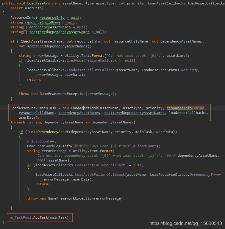Screen dimensions: 225x229
Task: Click the m_loadCount++ increment statement
Action: coord(42,141)
